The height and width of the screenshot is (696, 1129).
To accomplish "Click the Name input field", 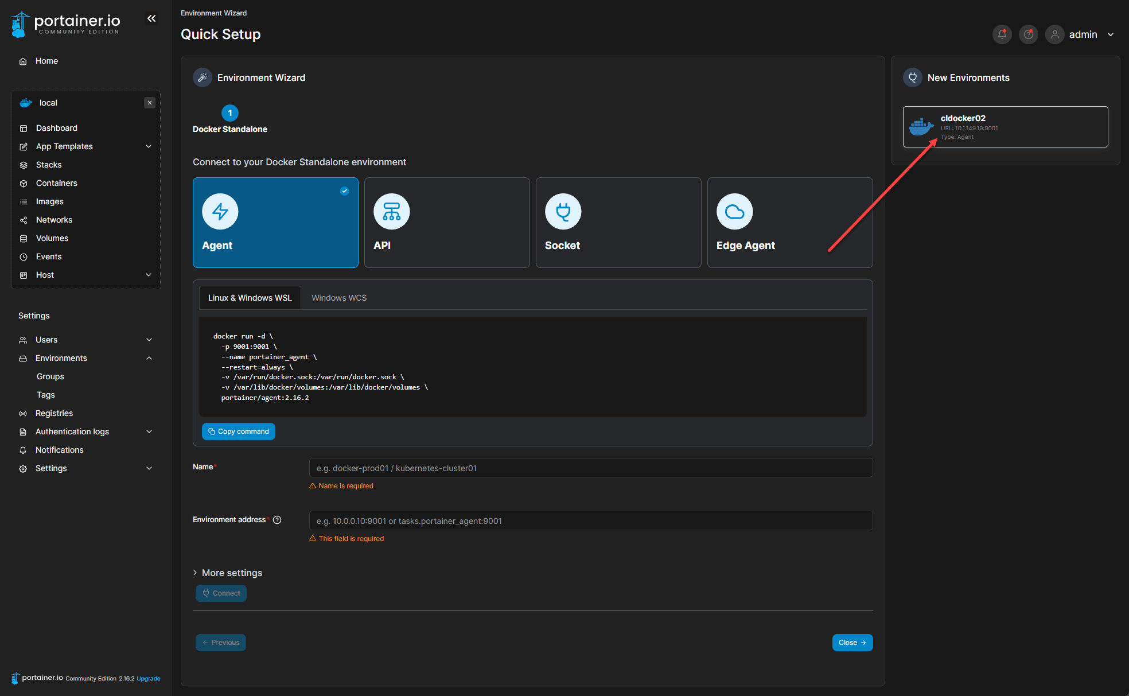I will pos(590,468).
